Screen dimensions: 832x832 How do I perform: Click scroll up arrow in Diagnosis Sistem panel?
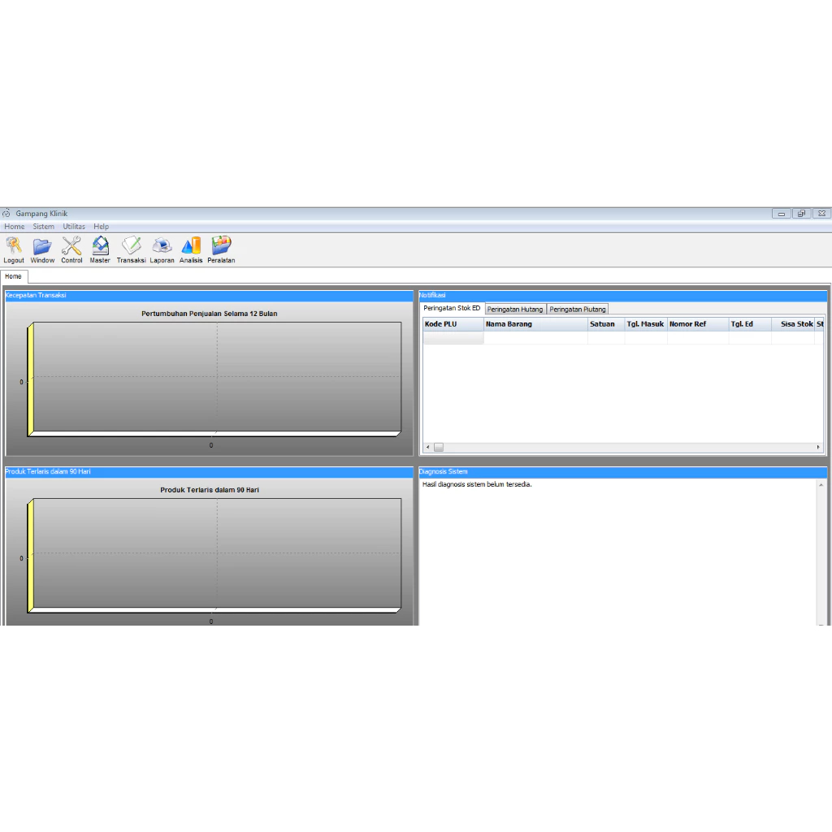(x=821, y=485)
